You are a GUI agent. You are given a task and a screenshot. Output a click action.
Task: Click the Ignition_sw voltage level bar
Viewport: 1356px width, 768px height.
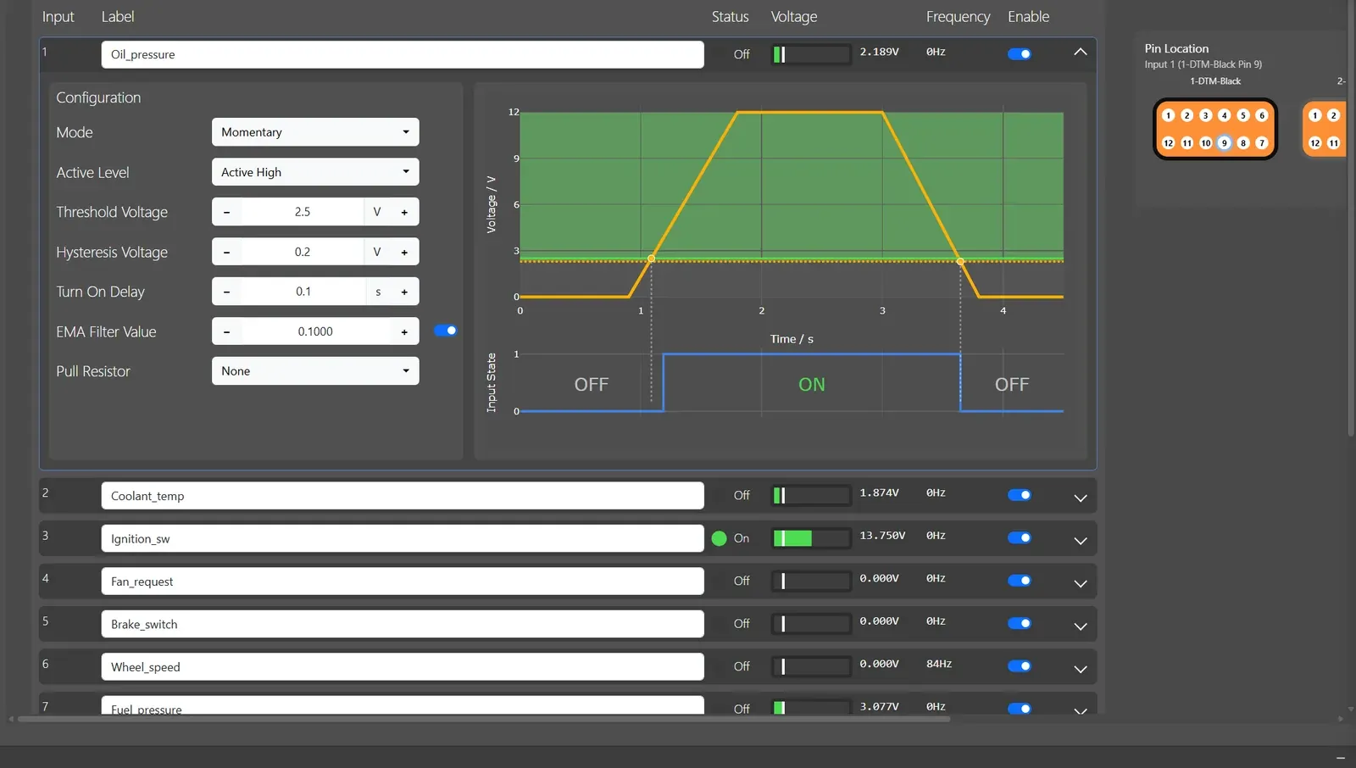tap(811, 538)
